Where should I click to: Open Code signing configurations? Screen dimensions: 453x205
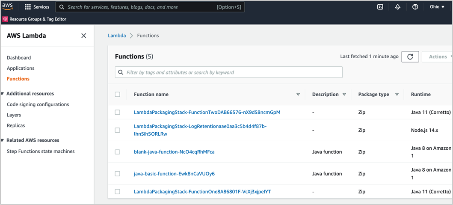[38, 104]
